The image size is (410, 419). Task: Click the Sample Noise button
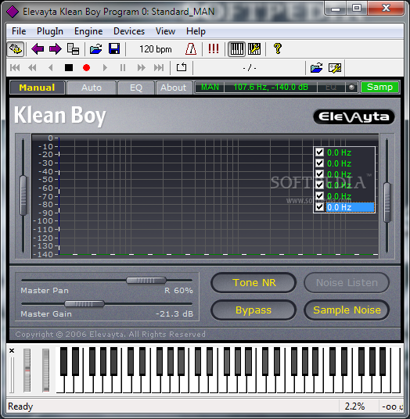[347, 310]
